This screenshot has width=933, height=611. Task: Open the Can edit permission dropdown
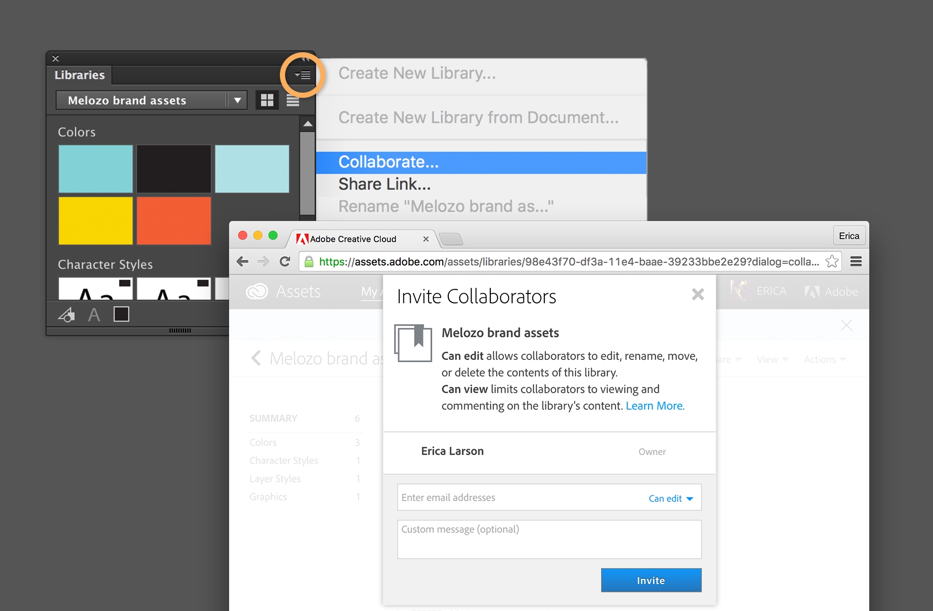(x=671, y=498)
